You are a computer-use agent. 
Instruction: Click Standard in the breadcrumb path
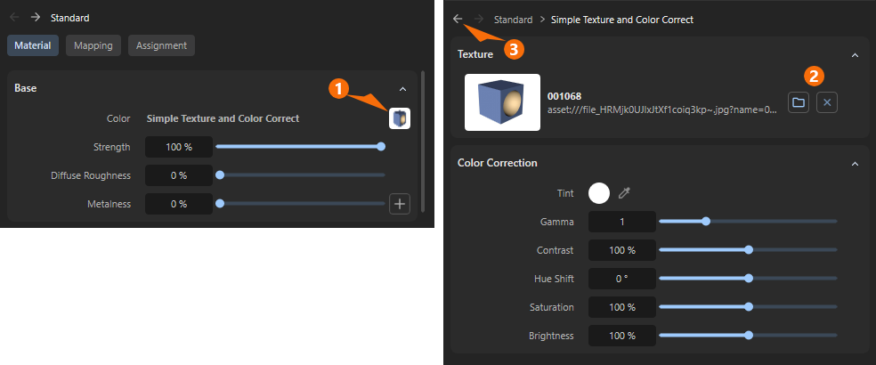click(x=513, y=20)
